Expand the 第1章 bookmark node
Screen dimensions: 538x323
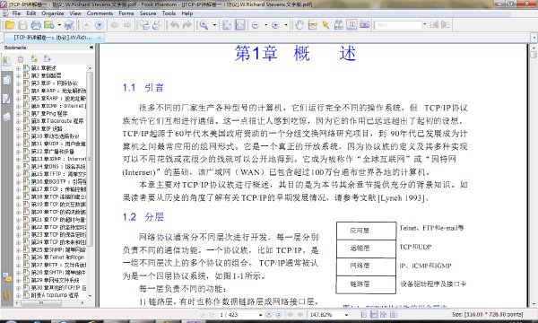[x=19, y=68]
